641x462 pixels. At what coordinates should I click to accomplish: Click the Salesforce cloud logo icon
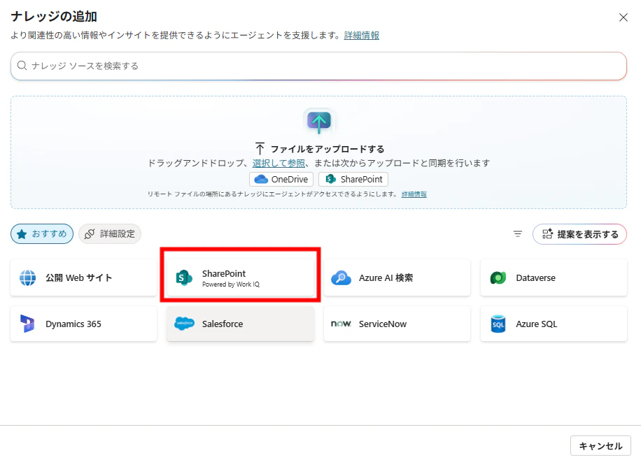(184, 324)
